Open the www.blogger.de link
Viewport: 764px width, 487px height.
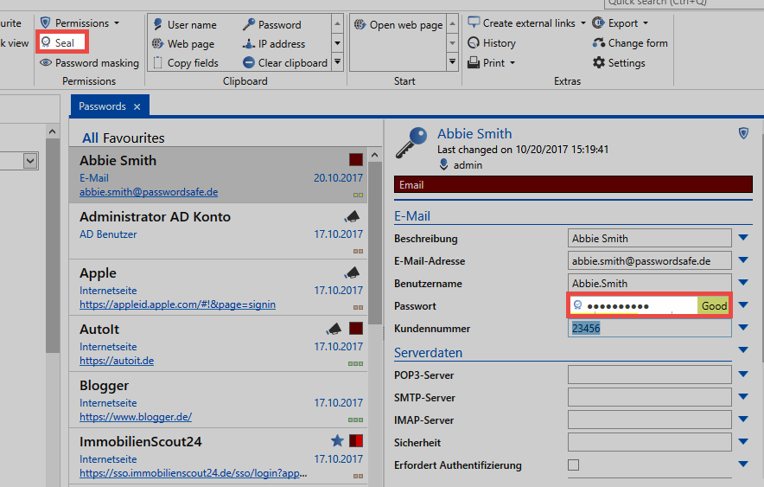(x=136, y=417)
